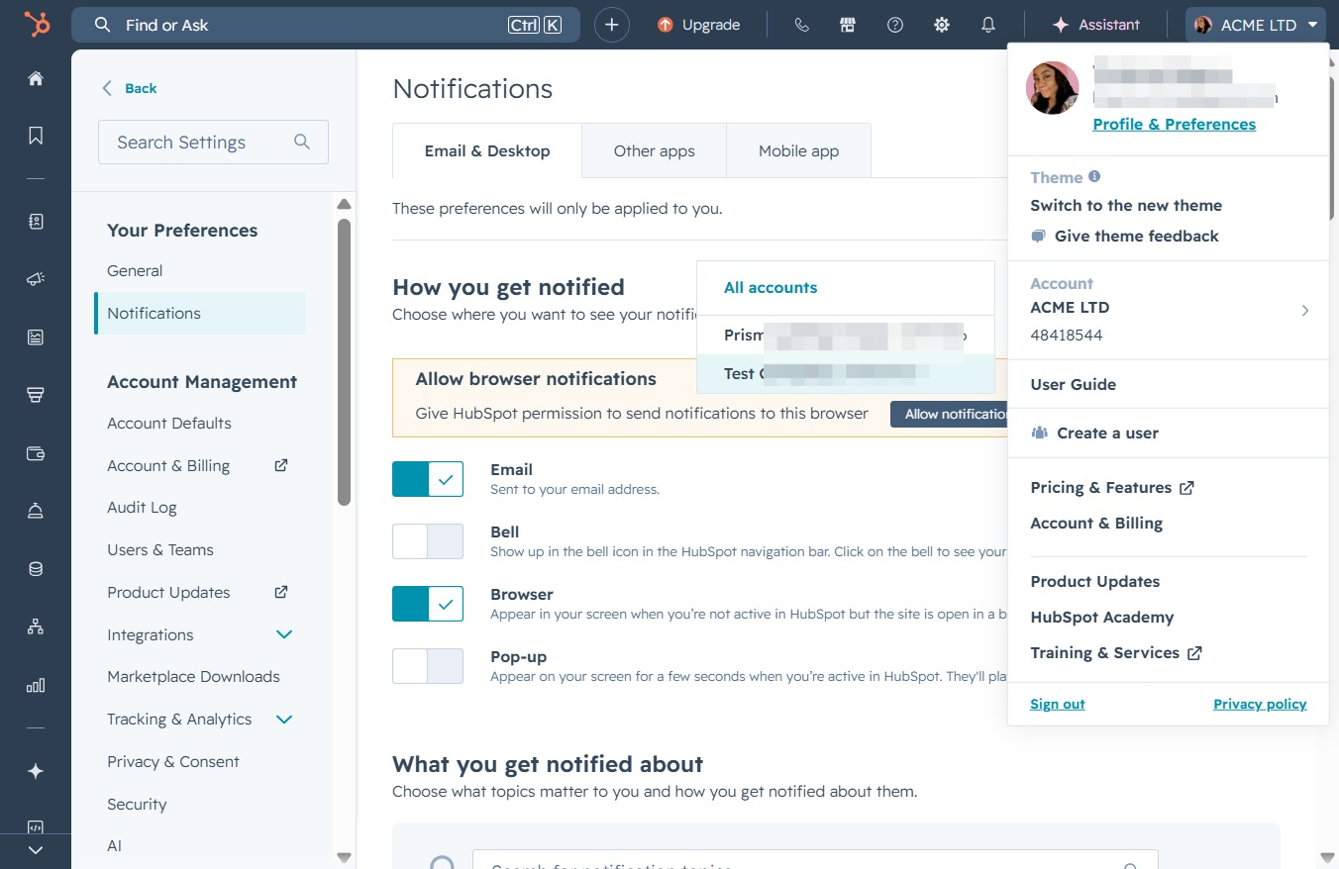
Task: Toggle Email notifications switch
Action: coord(428,479)
